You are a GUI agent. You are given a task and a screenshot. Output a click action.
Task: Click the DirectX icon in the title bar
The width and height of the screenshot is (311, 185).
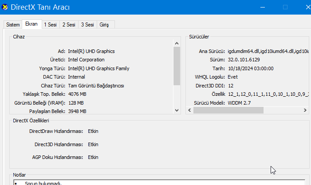point(5,7)
